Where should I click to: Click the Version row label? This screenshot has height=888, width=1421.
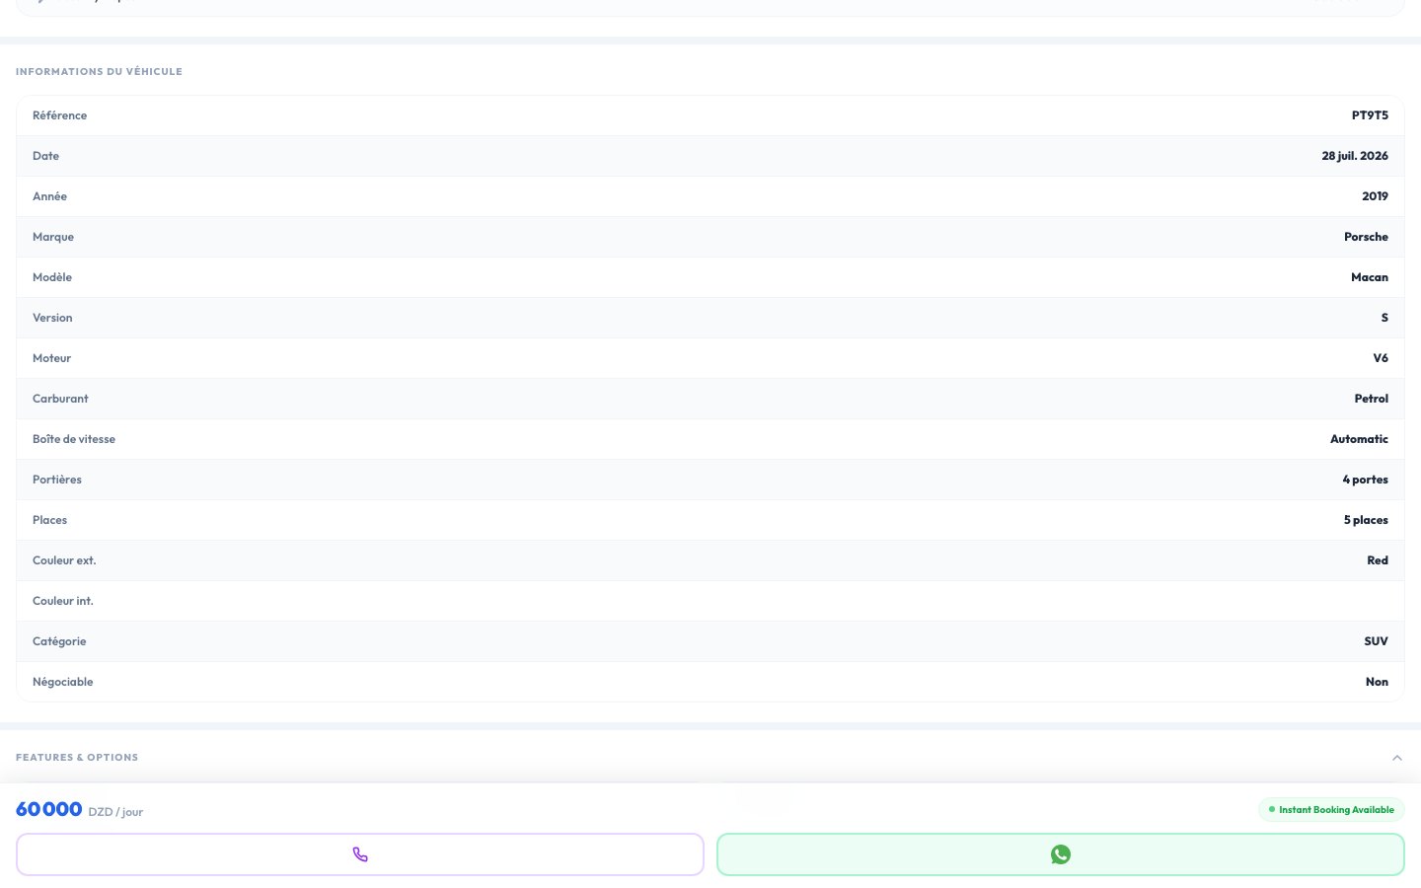52,318
